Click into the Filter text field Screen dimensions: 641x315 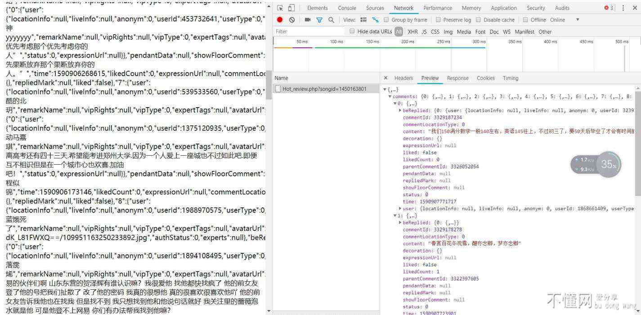(x=309, y=31)
